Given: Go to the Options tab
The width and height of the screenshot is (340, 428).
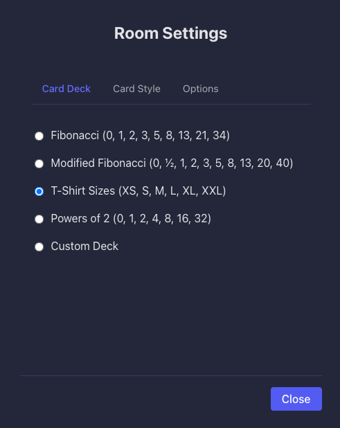Looking at the screenshot, I should pyautogui.click(x=201, y=89).
